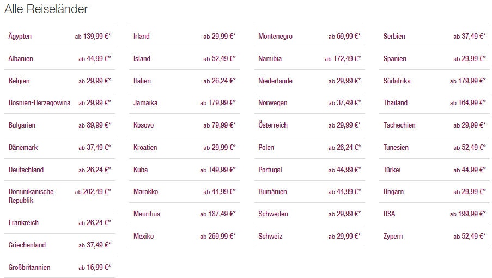
Task: Open Dominikanische Republik travel offers
Action: click(31, 196)
